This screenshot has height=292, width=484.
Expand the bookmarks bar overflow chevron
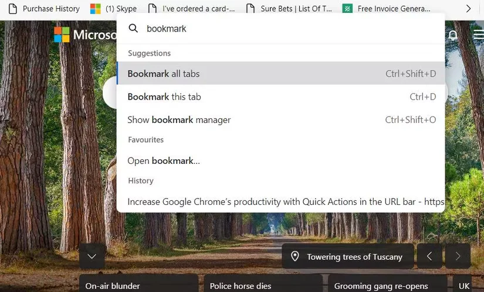[468, 9]
